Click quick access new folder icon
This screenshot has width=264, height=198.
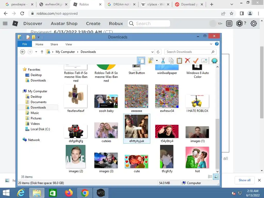tap(34, 37)
